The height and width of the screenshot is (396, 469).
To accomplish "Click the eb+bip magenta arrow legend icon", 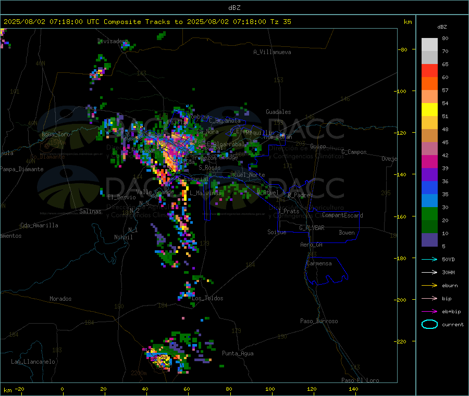I will click(x=429, y=312).
